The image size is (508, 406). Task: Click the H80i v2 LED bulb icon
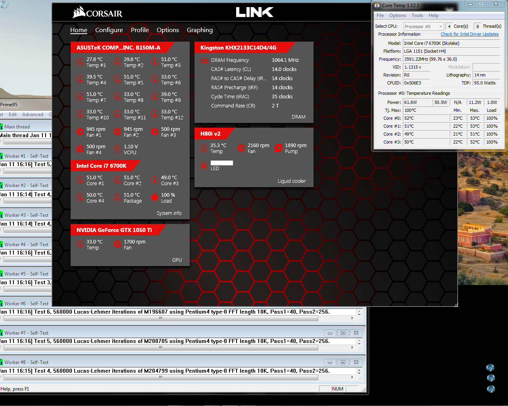(204, 165)
